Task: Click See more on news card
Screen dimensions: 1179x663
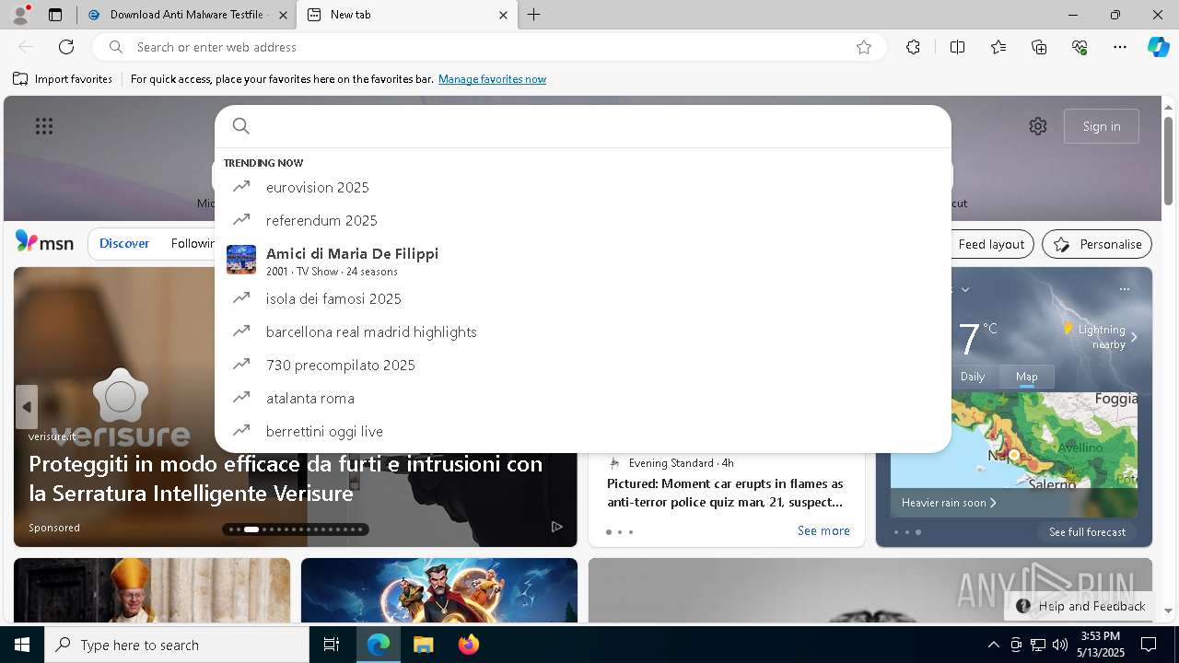Action: [x=823, y=530]
